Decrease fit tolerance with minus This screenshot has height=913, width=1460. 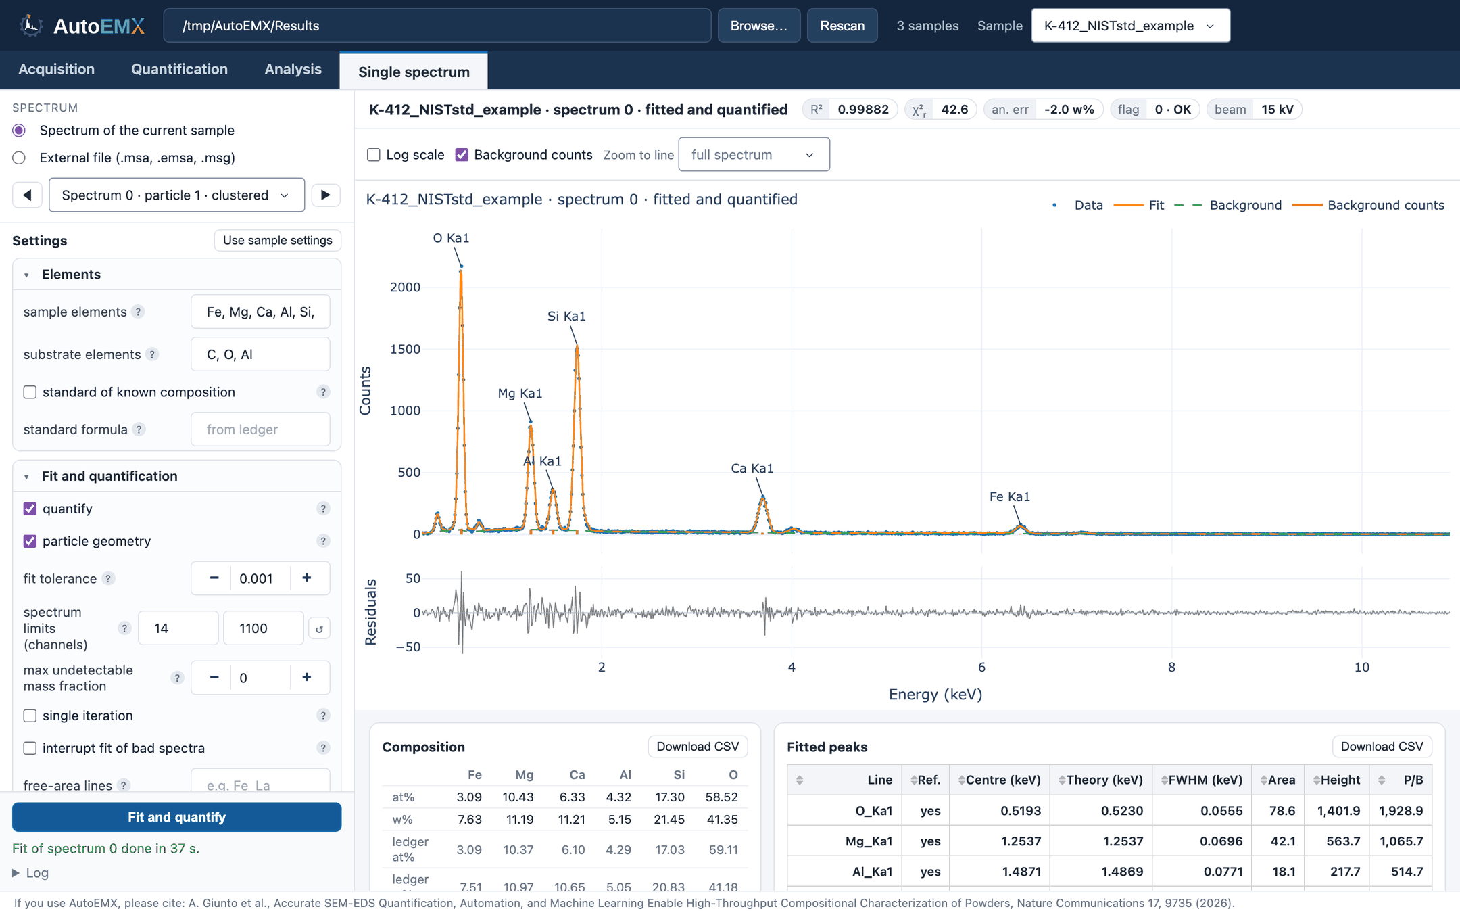(214, 578)
